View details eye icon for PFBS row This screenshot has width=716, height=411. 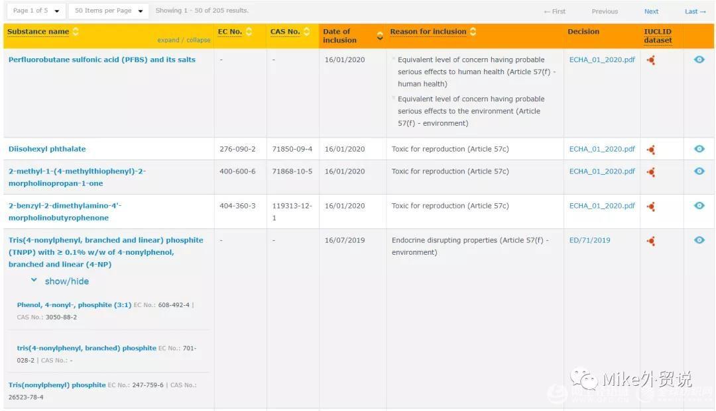point(699,60)
